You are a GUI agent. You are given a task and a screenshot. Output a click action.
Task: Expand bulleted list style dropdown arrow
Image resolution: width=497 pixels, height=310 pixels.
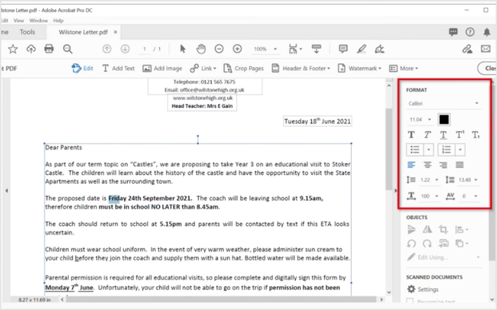point(429,150)
